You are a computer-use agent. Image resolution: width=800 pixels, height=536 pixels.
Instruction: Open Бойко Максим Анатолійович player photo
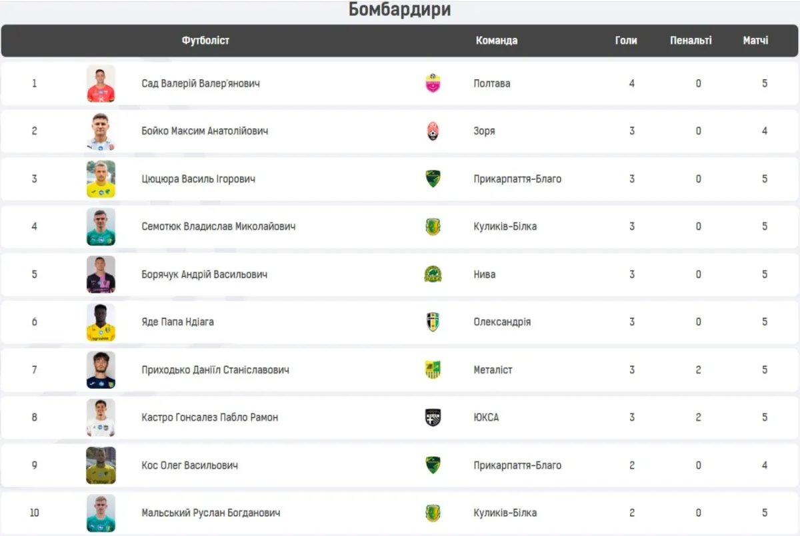[101, 131]
